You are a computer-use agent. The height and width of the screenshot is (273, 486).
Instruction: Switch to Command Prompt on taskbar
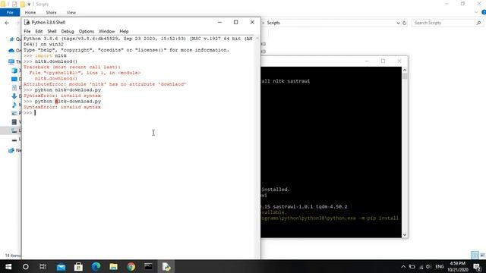click(149, 266)
